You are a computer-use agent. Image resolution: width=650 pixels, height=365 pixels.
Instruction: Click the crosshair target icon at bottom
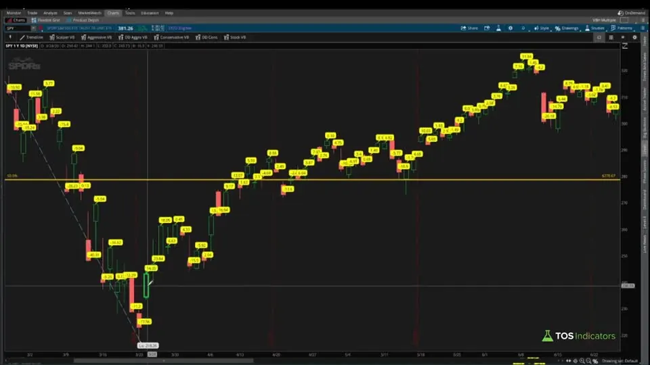[x=576, y=361]
